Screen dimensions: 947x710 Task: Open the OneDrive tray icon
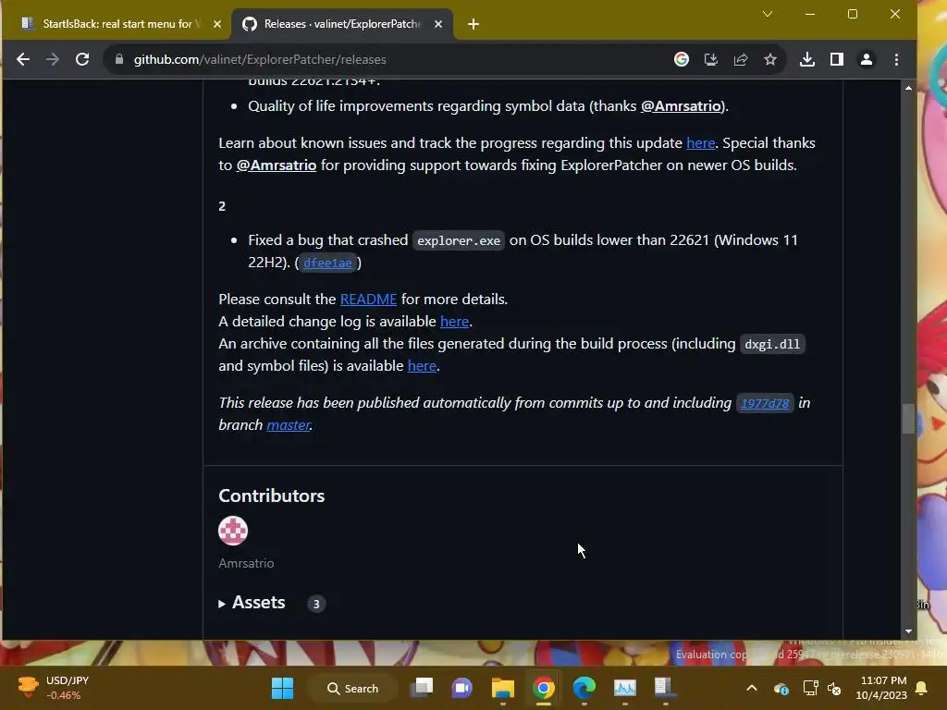[x=781, y=688]
